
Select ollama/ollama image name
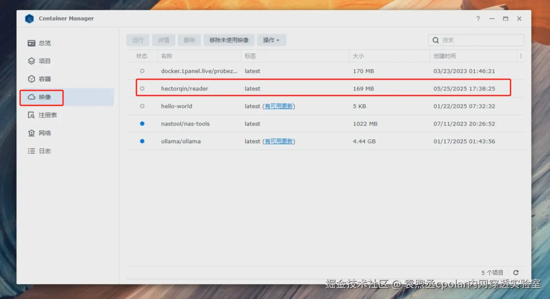coord(181,141)
